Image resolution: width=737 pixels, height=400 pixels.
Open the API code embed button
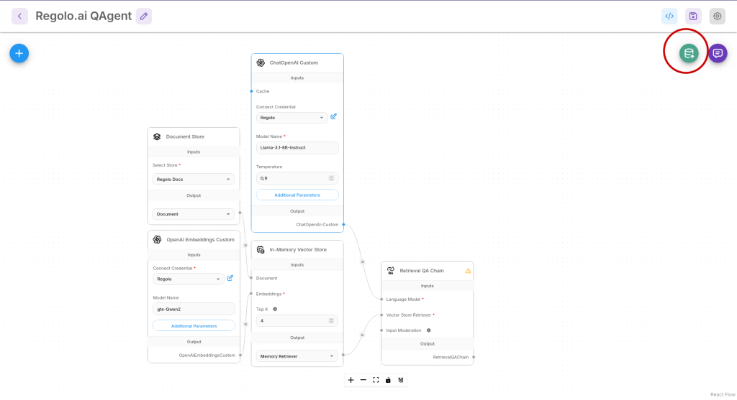[669, 16]
